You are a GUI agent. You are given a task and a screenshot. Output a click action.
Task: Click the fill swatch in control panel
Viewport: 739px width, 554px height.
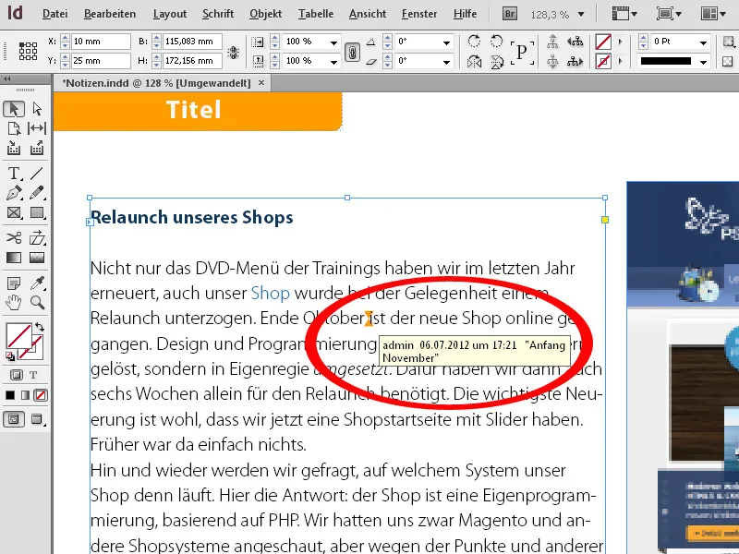603,42
